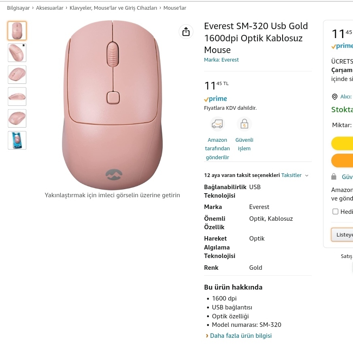This screenshot has width=353, height=354.
Task: Select the packaged mouse box thumbnail
Action: (x=17, y=140)
